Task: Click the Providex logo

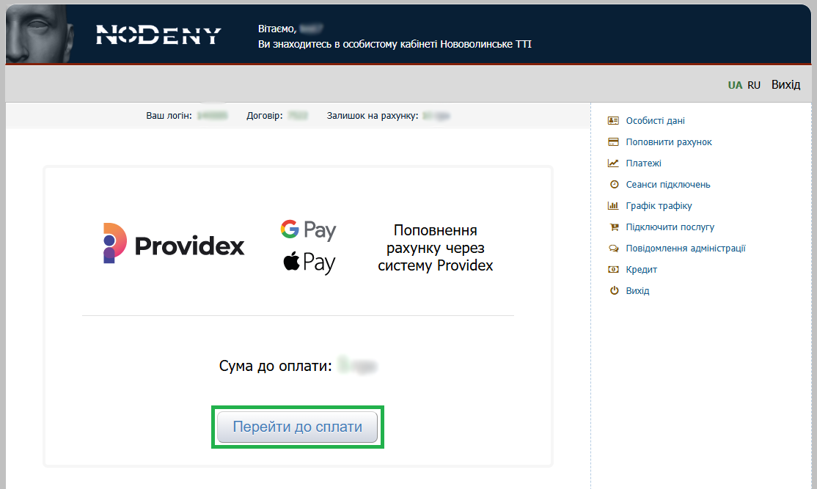Action: point(174,243)
